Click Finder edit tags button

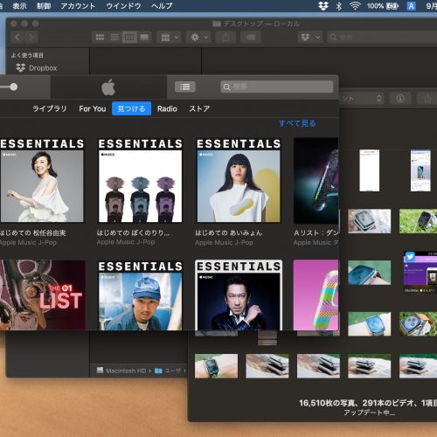pyautogui.click(x=251, y=38)
